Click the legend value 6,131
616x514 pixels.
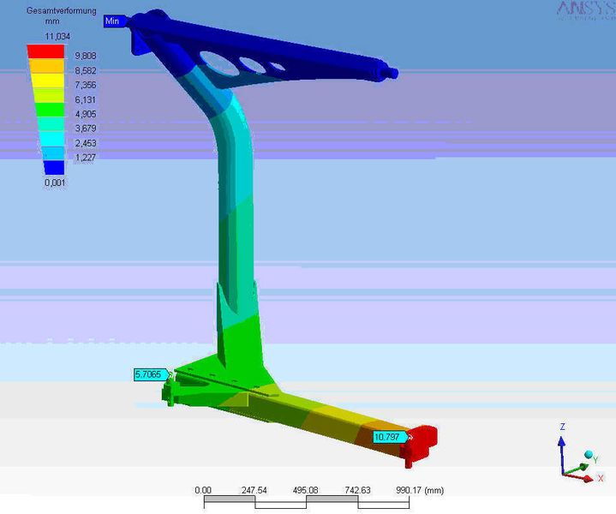86,100
